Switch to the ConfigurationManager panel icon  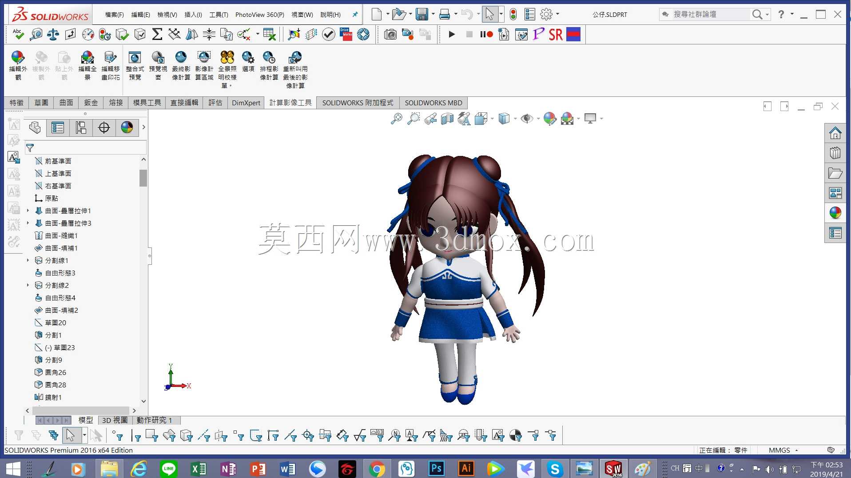click(81, 127)
